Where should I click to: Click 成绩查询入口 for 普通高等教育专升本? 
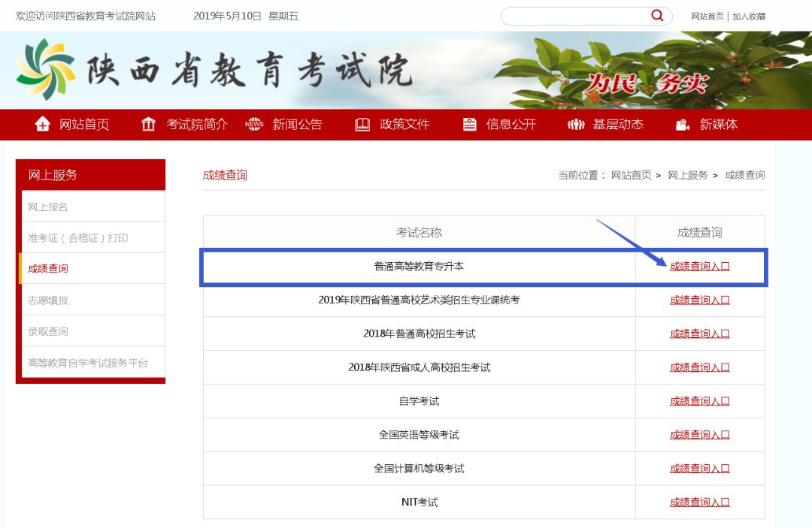699,266
